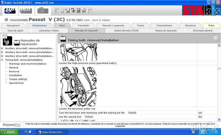Select Warnings and recommendations in tree

[28, 64]
